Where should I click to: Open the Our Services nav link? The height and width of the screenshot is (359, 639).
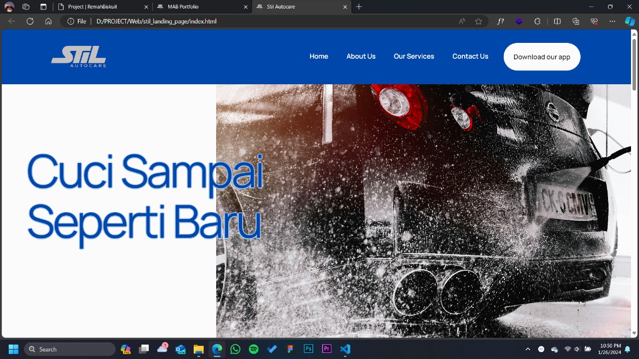[413, 56]
